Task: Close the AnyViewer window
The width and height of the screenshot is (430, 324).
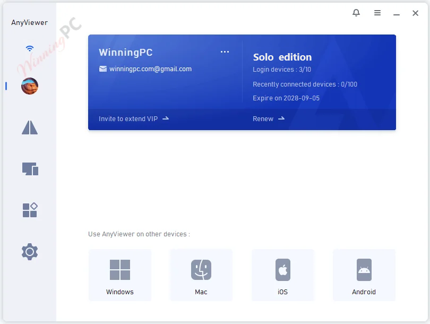Action: [x=416, y=13]
